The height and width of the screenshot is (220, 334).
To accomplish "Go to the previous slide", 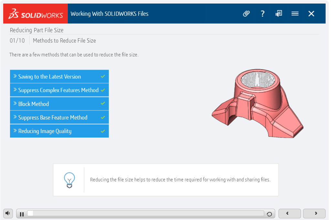I will click(x=290, y=214).
